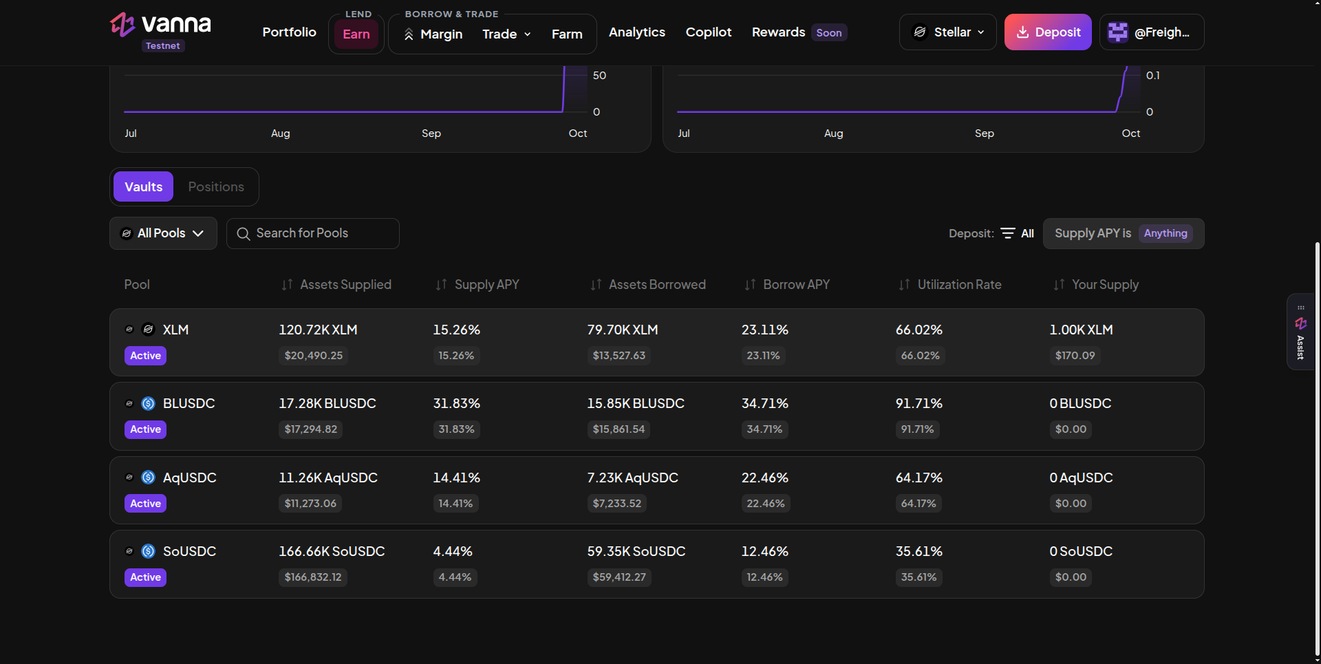Viewport: 1321px width, 664px height.
Task: Click the magnifier icon in pool search
Action: click(x=243, y=234)
